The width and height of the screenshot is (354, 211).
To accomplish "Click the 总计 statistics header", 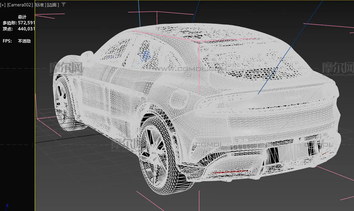I will 22,17.
